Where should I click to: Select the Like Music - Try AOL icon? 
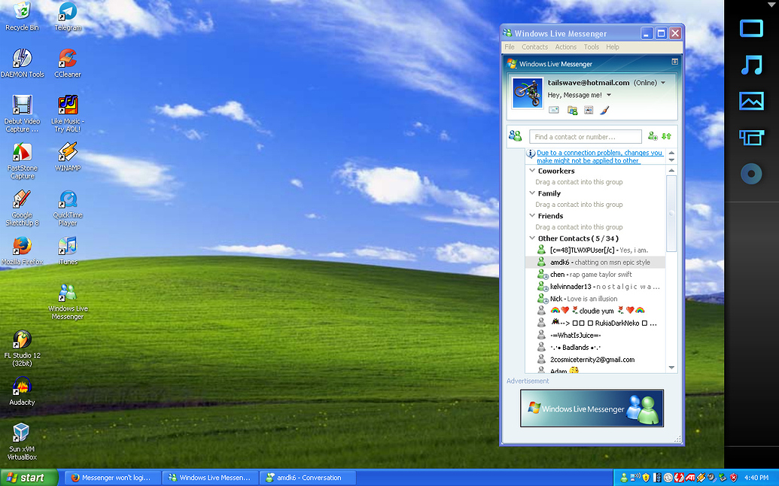point(68,114)
